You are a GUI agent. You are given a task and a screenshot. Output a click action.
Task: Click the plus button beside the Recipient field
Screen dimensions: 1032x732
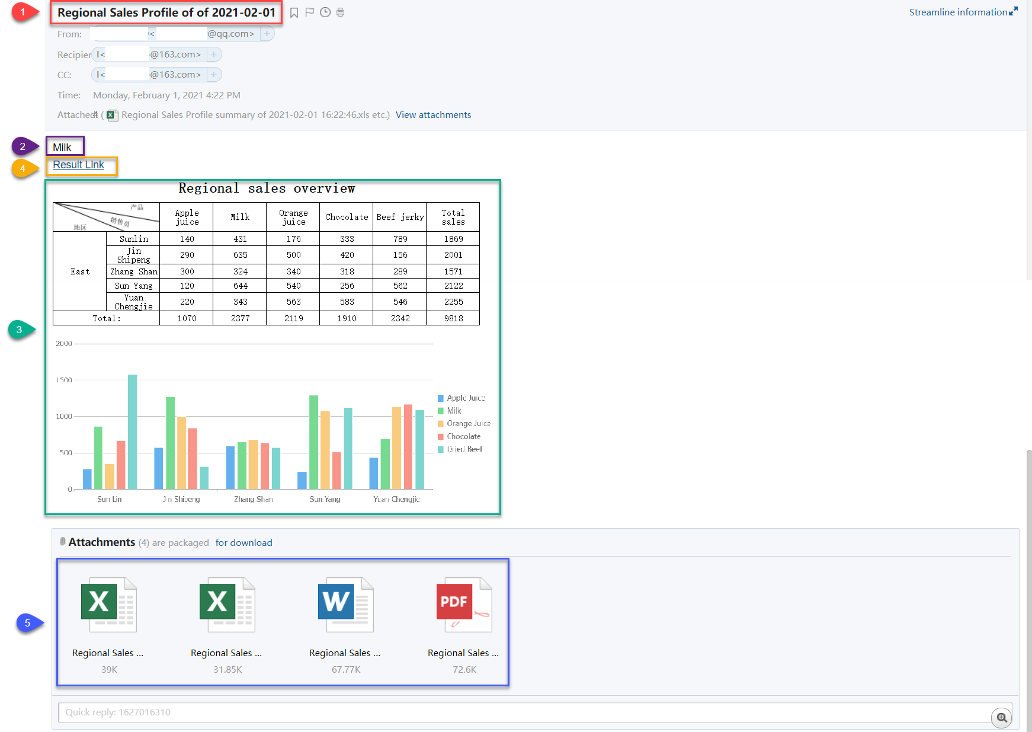[x=214, y=54]
